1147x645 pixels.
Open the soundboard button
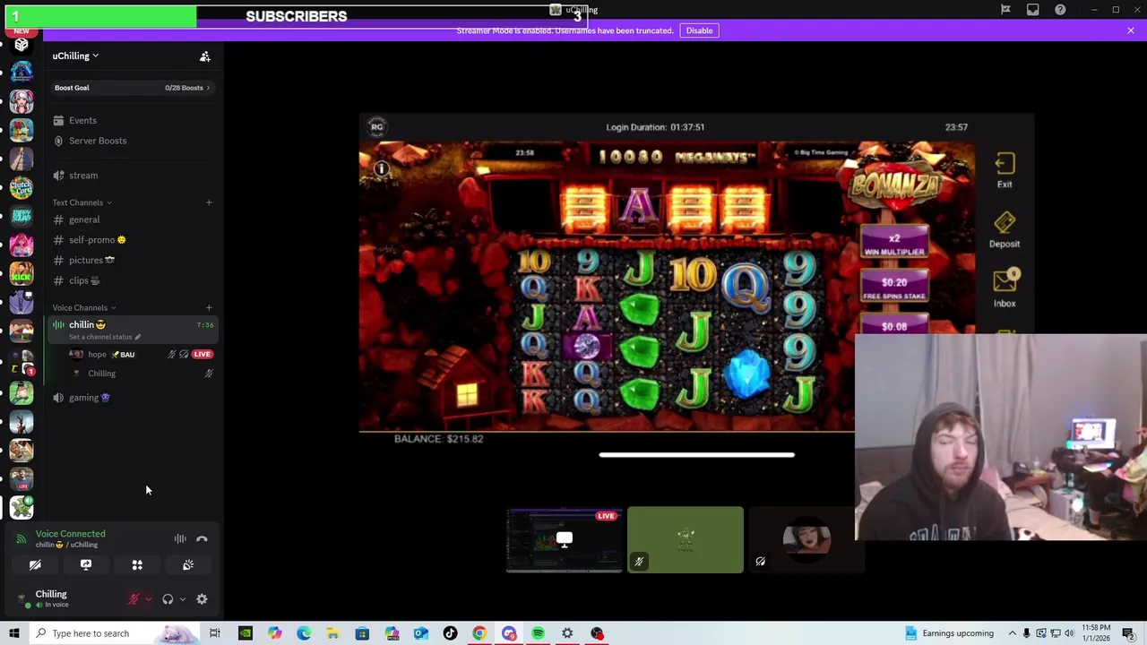pos(188,565)
